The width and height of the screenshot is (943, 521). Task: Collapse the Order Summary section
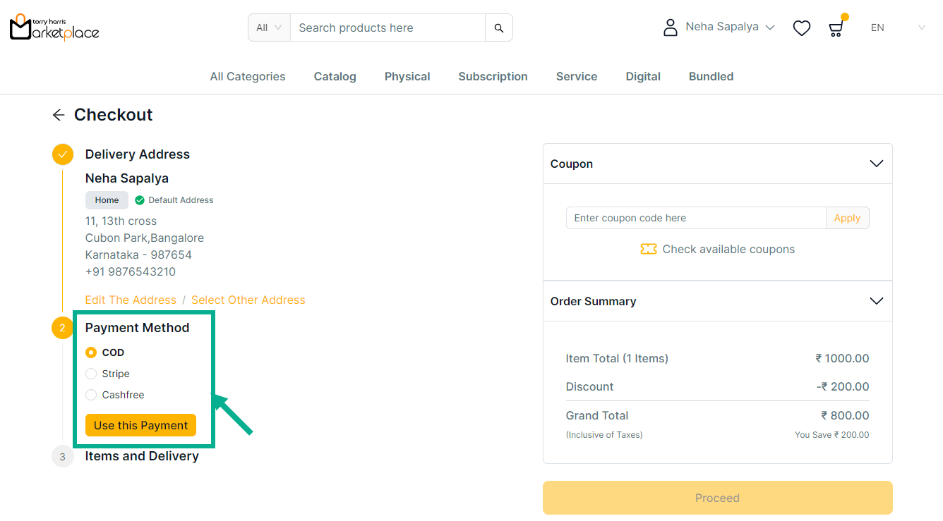(x=876, y=301)
